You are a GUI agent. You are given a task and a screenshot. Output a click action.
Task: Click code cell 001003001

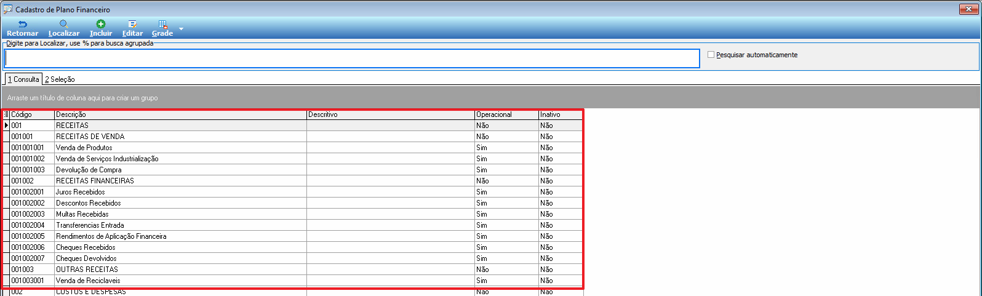tap(32, 281)
